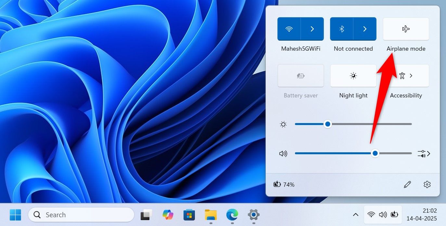Open sound output selector beside volume slider
This screenshot has height=226, width=446.
pos(424,154)
